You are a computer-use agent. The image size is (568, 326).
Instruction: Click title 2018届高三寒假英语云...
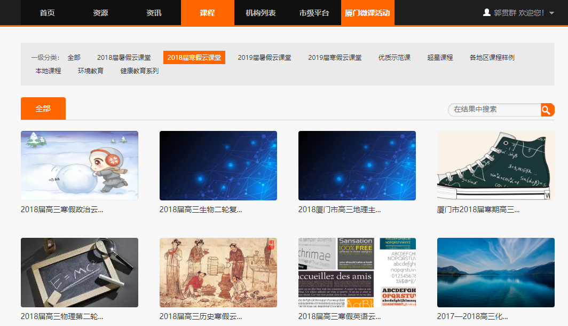click(340, 316)
